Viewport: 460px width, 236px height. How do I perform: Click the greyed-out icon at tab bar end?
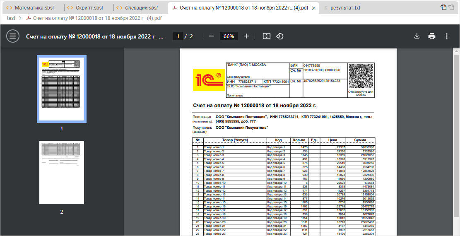pyautogui.click(x=452, y=7)
